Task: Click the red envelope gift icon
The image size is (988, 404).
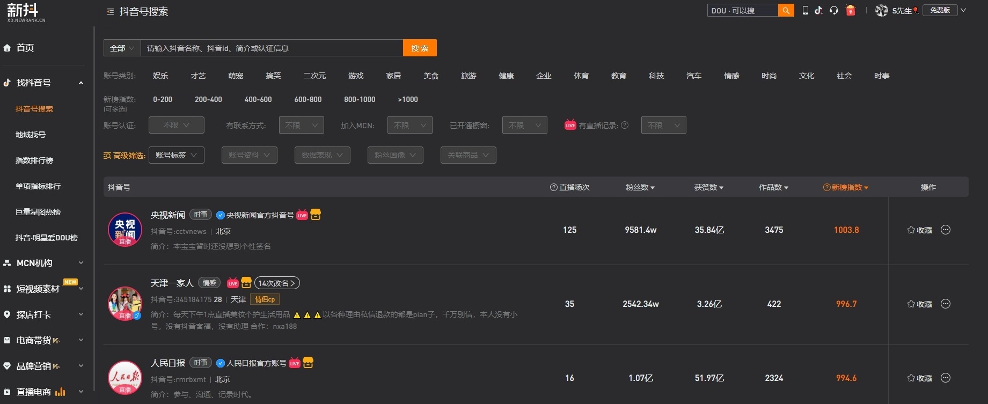Action: [851, 10]
